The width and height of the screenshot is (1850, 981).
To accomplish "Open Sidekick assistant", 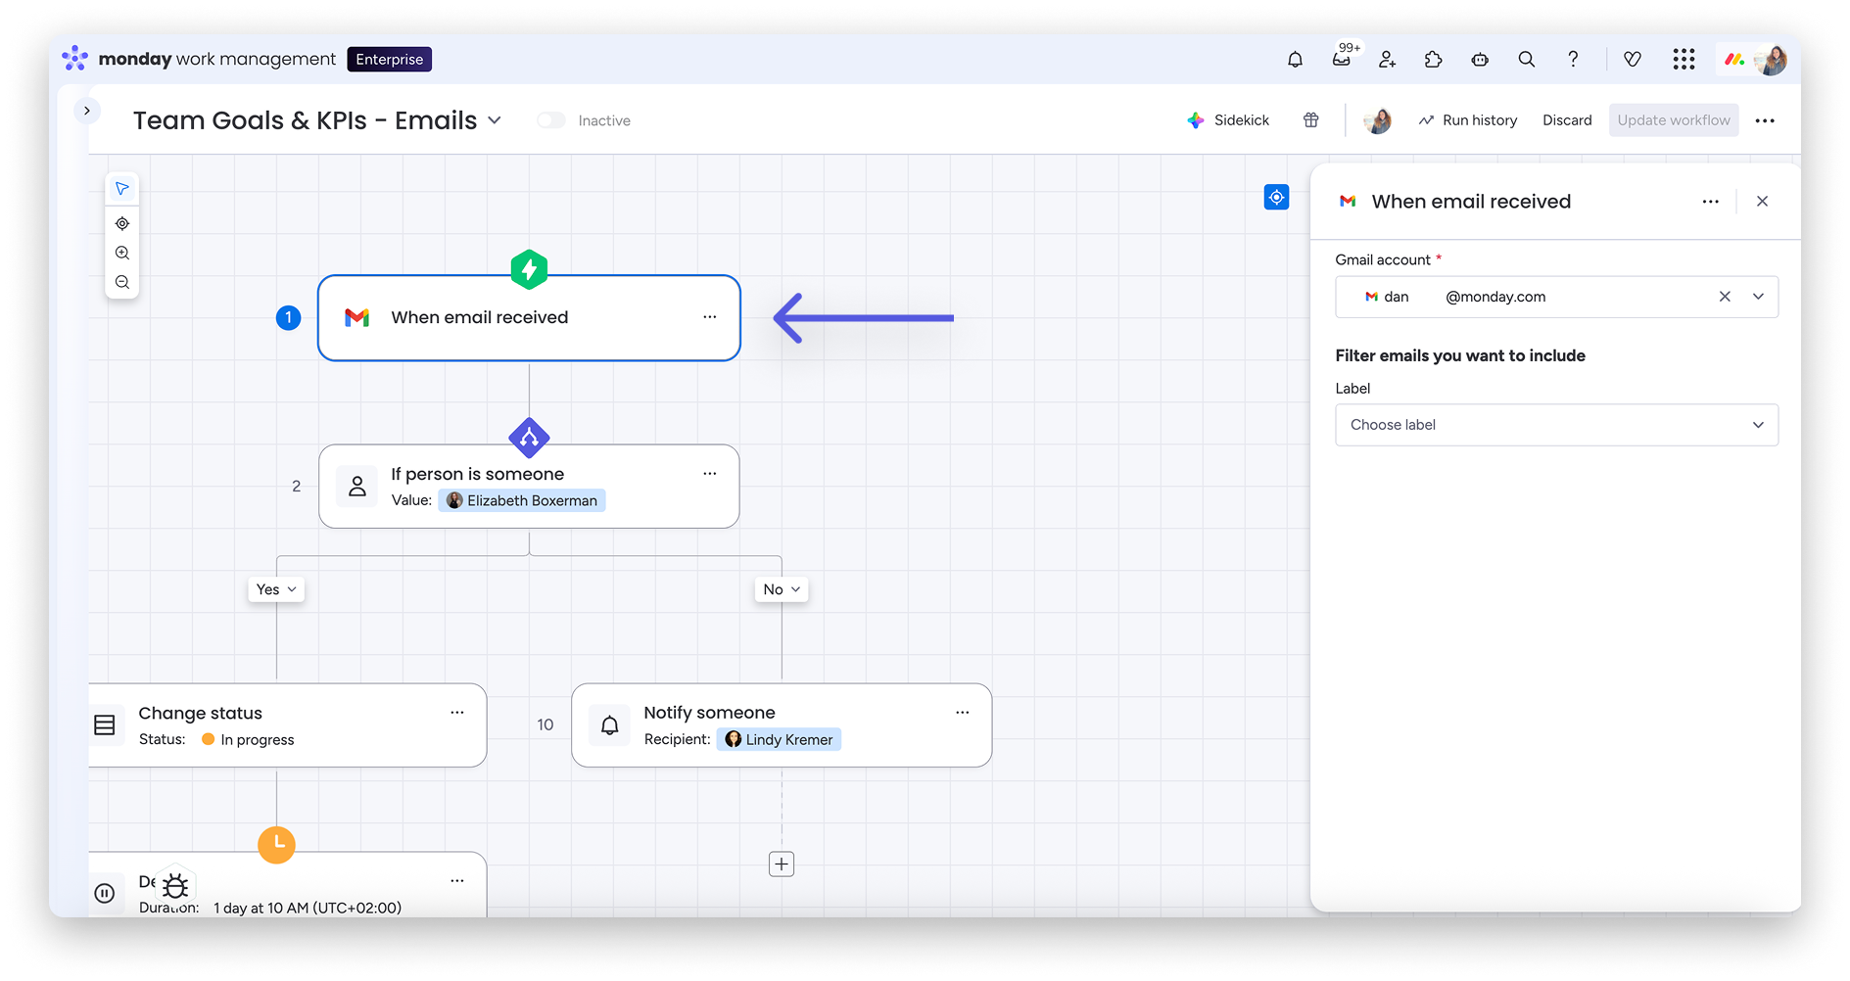I will point(1228,120).
